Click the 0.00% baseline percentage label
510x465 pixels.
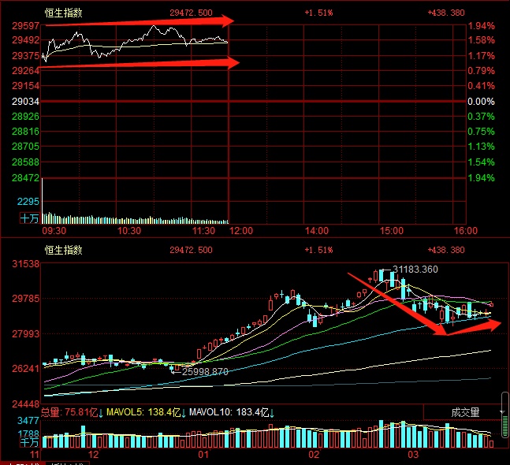coord(481,102)
